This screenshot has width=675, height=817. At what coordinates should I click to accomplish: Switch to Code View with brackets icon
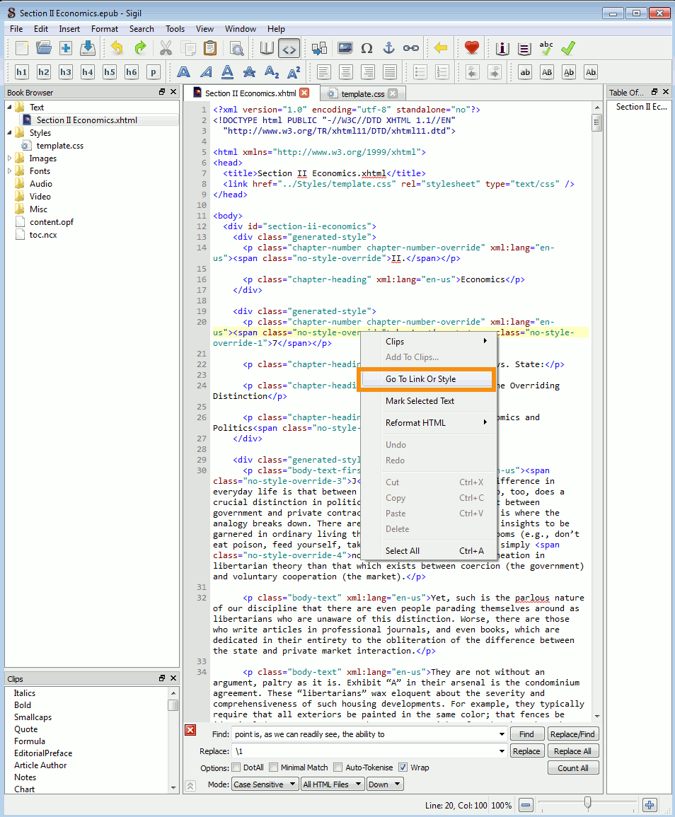point(288,48)
